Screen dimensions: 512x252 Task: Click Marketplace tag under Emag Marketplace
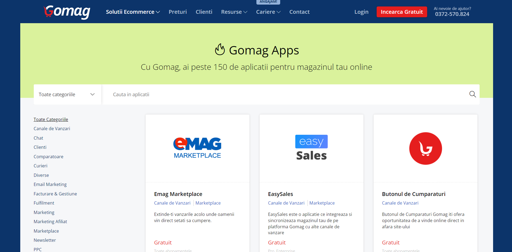[x=208, y=203]
